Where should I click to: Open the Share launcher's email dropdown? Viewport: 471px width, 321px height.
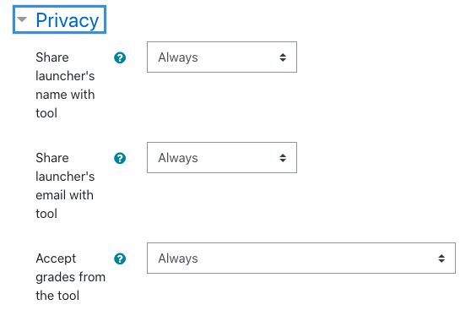tap(222, 157)
